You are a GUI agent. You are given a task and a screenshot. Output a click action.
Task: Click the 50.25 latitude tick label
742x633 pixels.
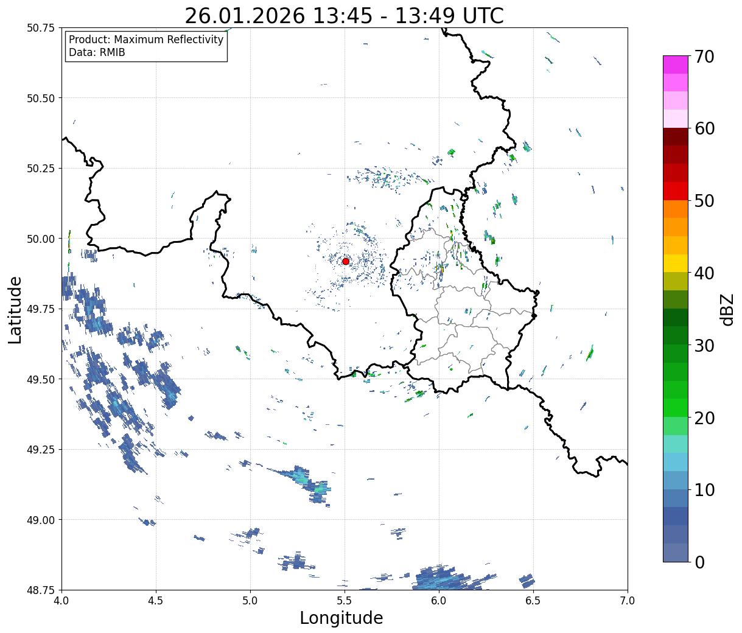click(x=40, y=169)
